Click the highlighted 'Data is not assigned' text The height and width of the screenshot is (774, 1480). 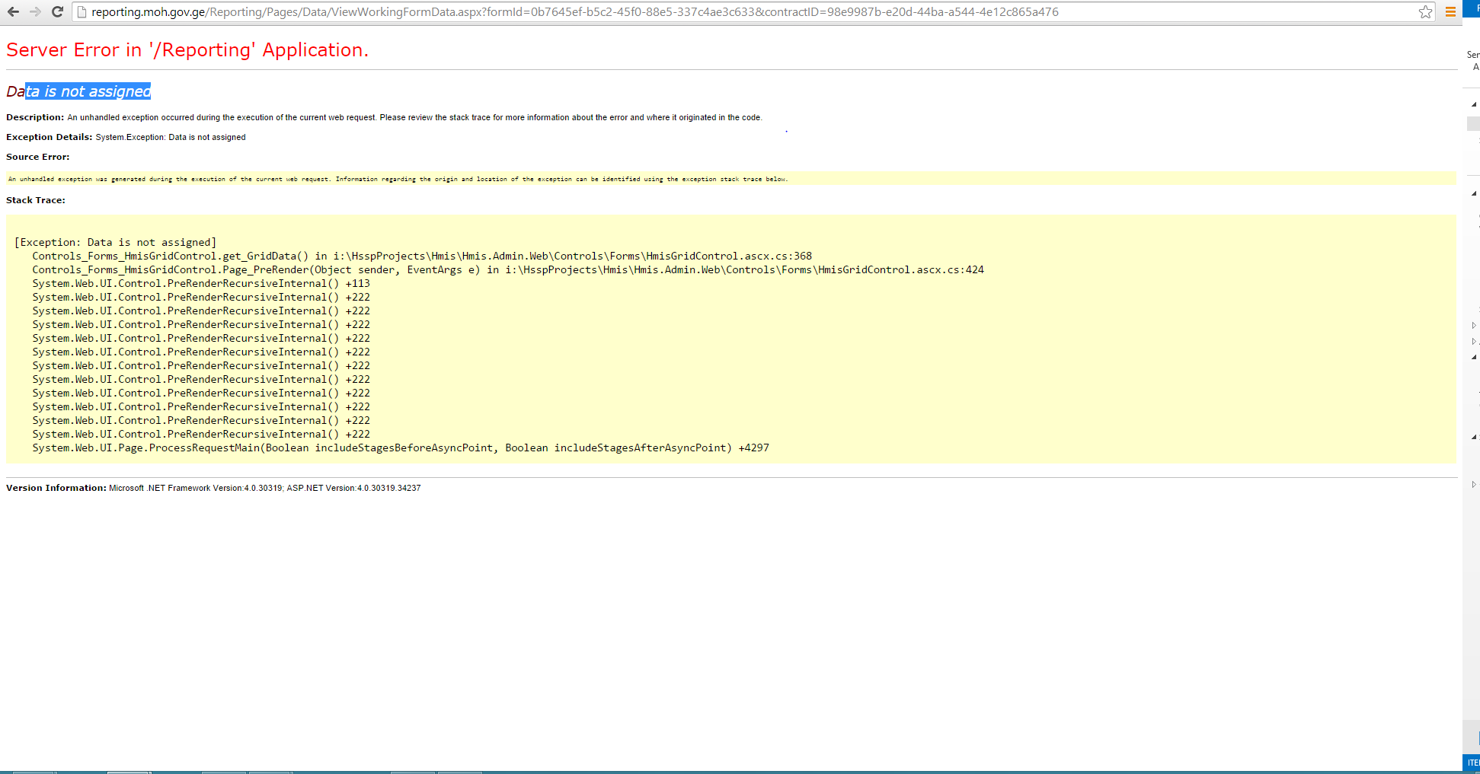[x=88, y=91]
